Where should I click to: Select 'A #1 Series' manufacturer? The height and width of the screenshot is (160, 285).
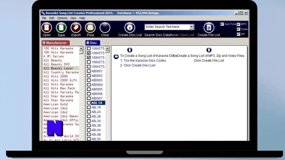54,56
